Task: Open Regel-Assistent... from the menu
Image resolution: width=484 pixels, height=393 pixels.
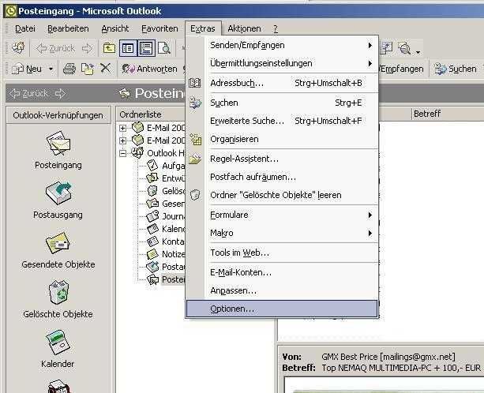Action: (244, 159)
